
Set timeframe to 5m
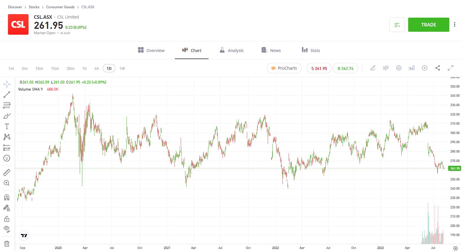pos(25,68)
